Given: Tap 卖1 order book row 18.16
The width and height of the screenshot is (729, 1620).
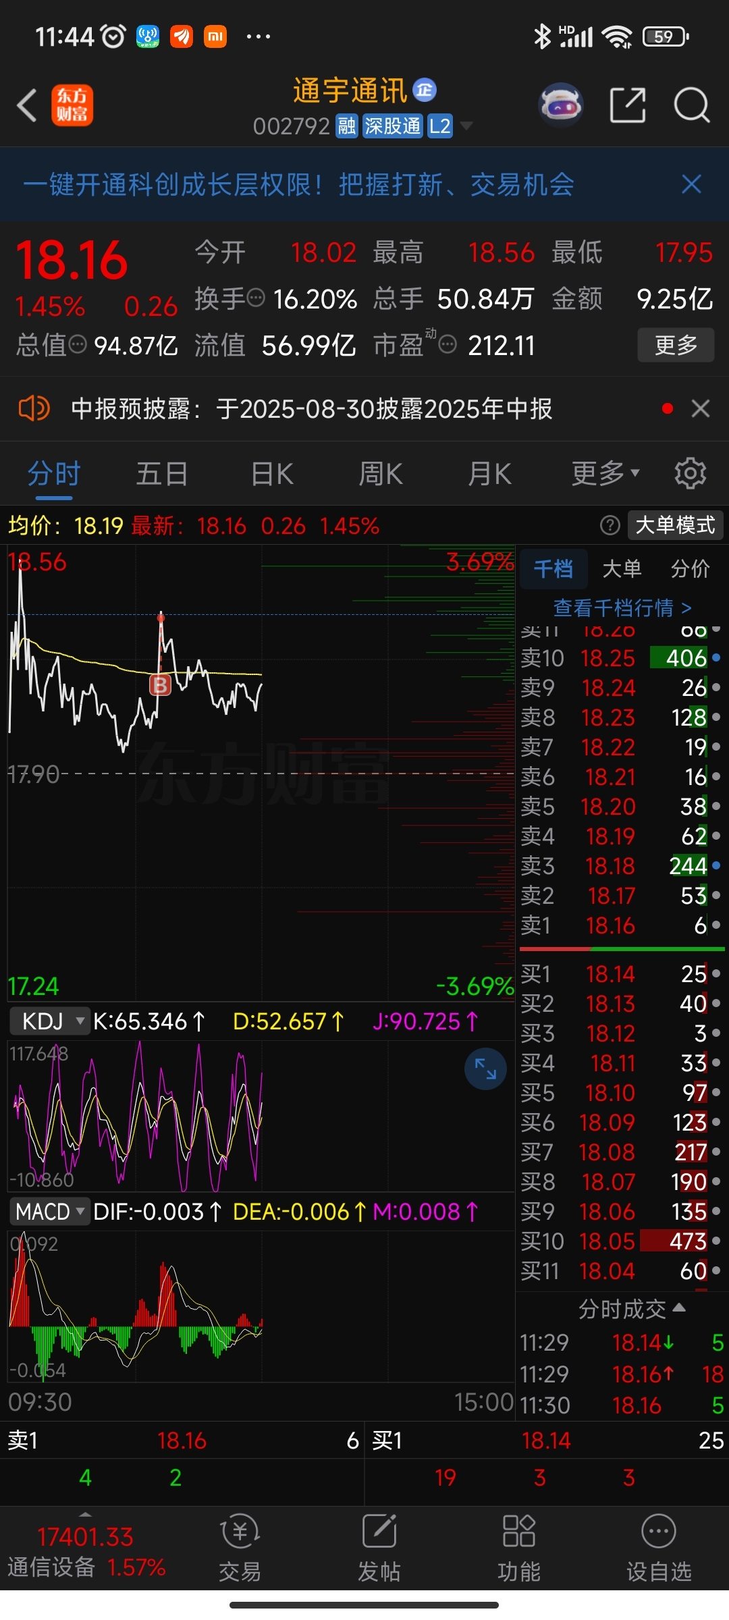Looking at the screenshot, I should coord(621,925).
